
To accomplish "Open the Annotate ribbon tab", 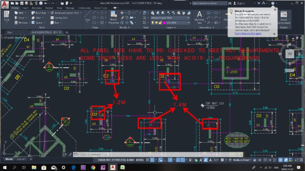I will click(37, 8).
